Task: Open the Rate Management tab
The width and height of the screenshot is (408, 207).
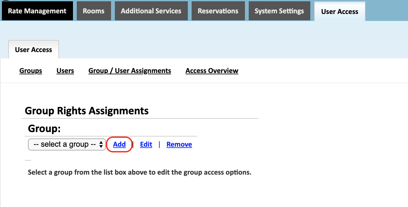Action: click(x=37, y=11)
